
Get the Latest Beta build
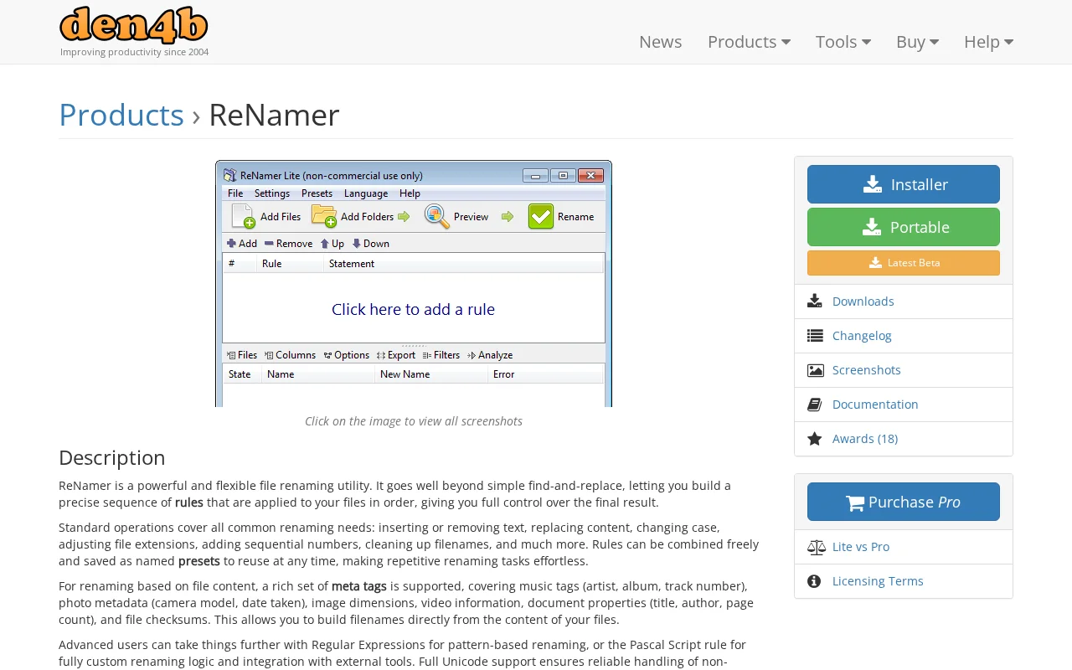coord(904,263)
